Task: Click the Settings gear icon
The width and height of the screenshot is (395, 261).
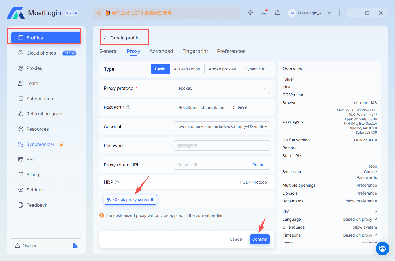Action: pyautogui.click(x=21, y=190)
